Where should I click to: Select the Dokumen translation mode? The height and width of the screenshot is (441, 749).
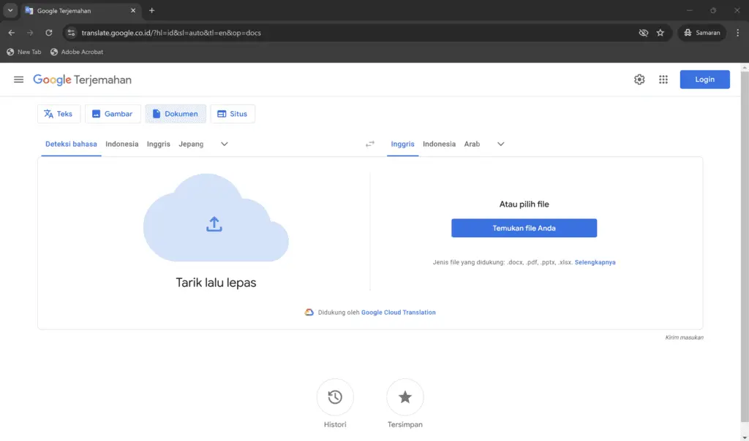point(176,114)
